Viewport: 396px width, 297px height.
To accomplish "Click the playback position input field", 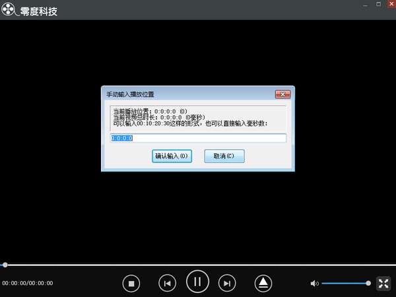I will pos(198,138).
